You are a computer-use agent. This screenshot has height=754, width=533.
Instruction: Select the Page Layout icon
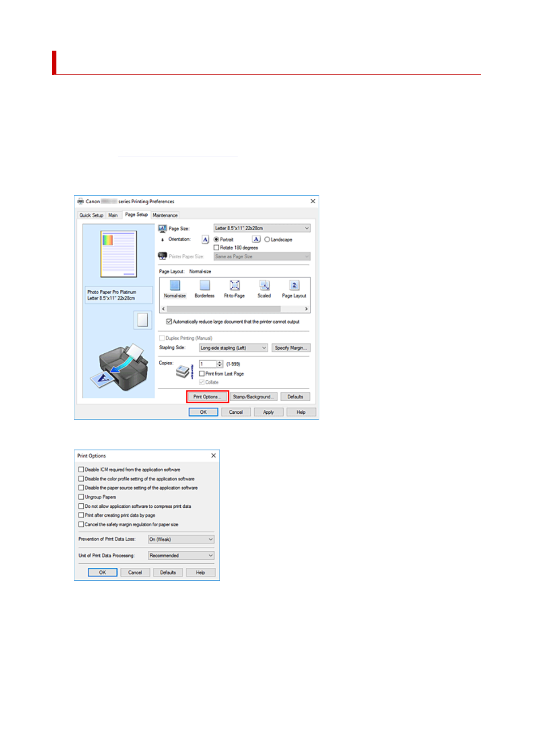click(x=294, y=285)
